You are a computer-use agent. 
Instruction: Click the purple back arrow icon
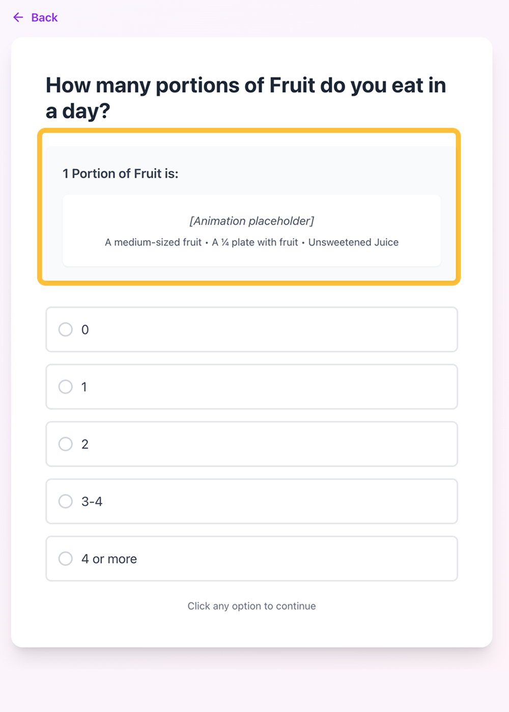[x=18, y=17]
